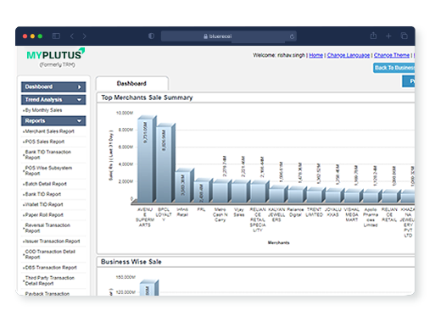This screenshot has height=327, width=435.
Task: Click the Merchants axis label
Action: pyautogui.click(x=279, y=242)
